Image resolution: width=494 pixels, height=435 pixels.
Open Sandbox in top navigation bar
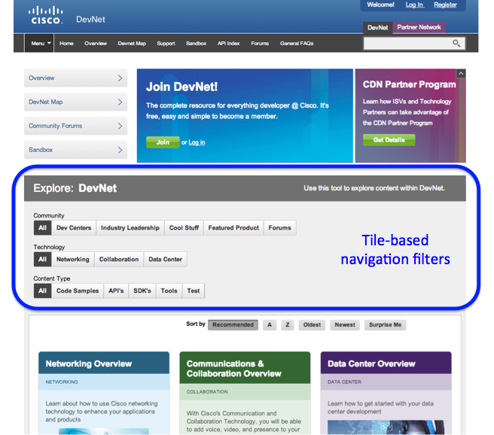[196, 44]
